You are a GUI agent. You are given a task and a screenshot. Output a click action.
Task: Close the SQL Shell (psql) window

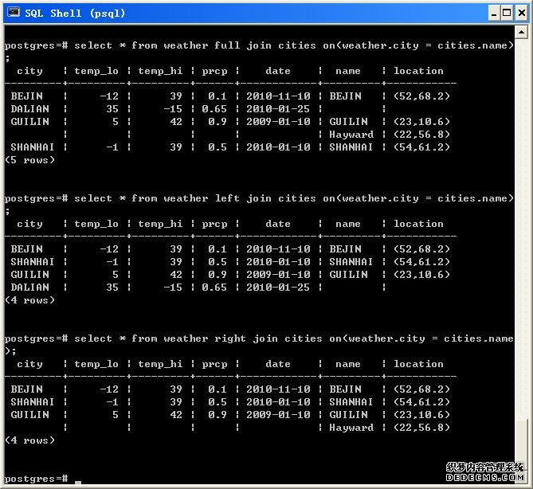520,13
